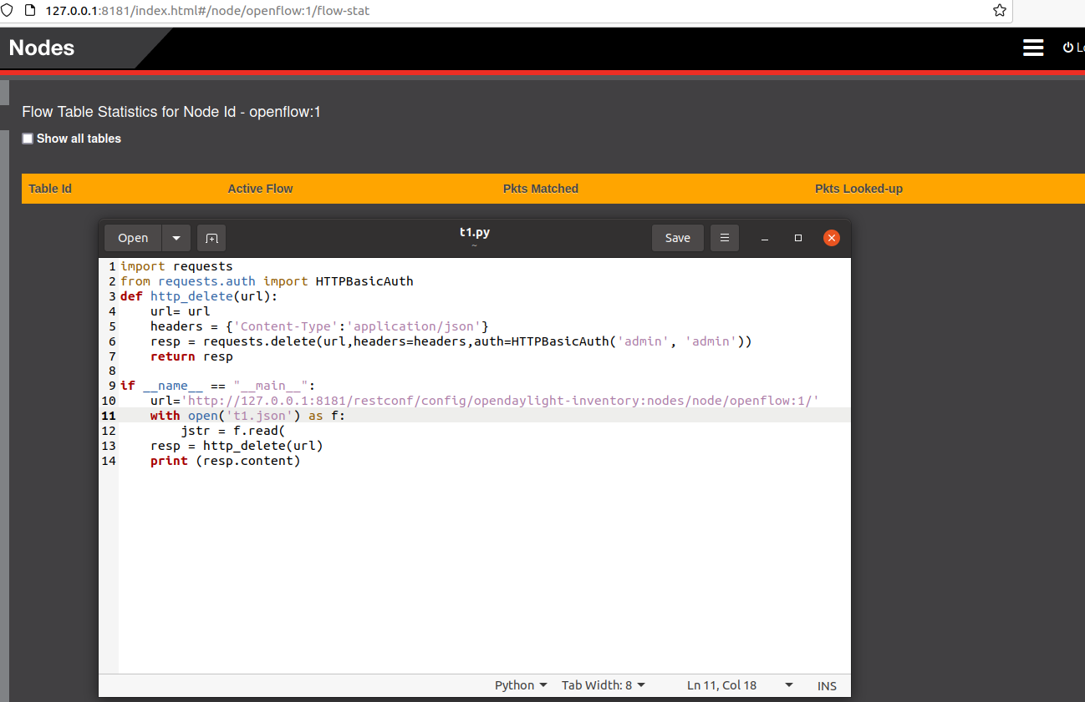Open the hamburger menu in Nodes header

1033,48
